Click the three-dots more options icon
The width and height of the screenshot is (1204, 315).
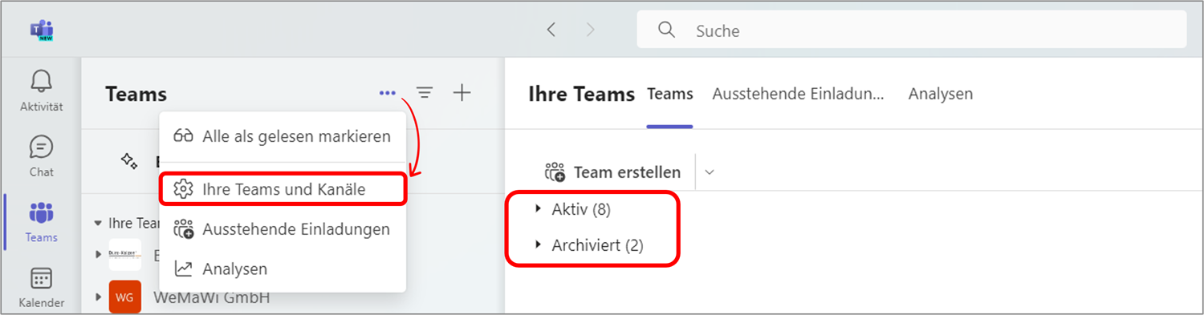pos(388,94)
